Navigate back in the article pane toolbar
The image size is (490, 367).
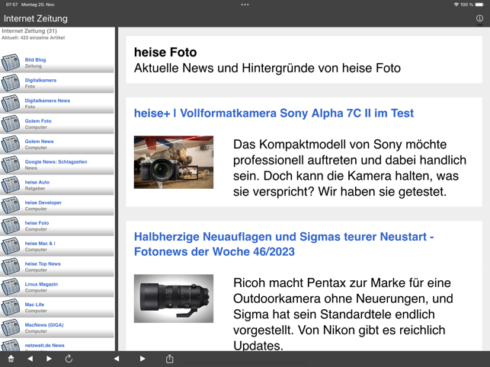click(117, 359)
